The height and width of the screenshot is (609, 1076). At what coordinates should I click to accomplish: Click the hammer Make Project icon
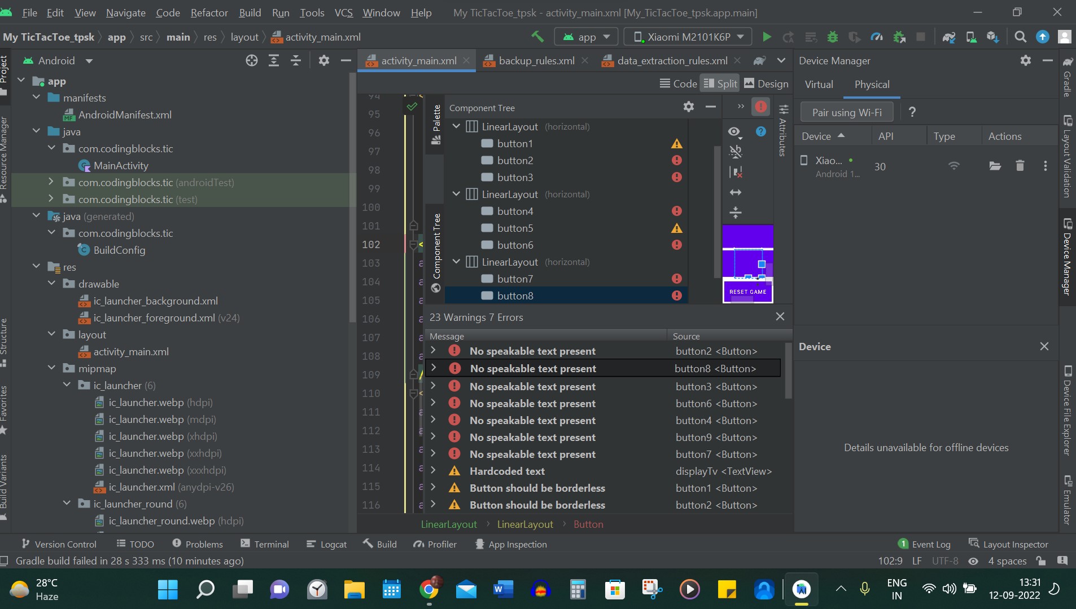(x=537, y=37)
